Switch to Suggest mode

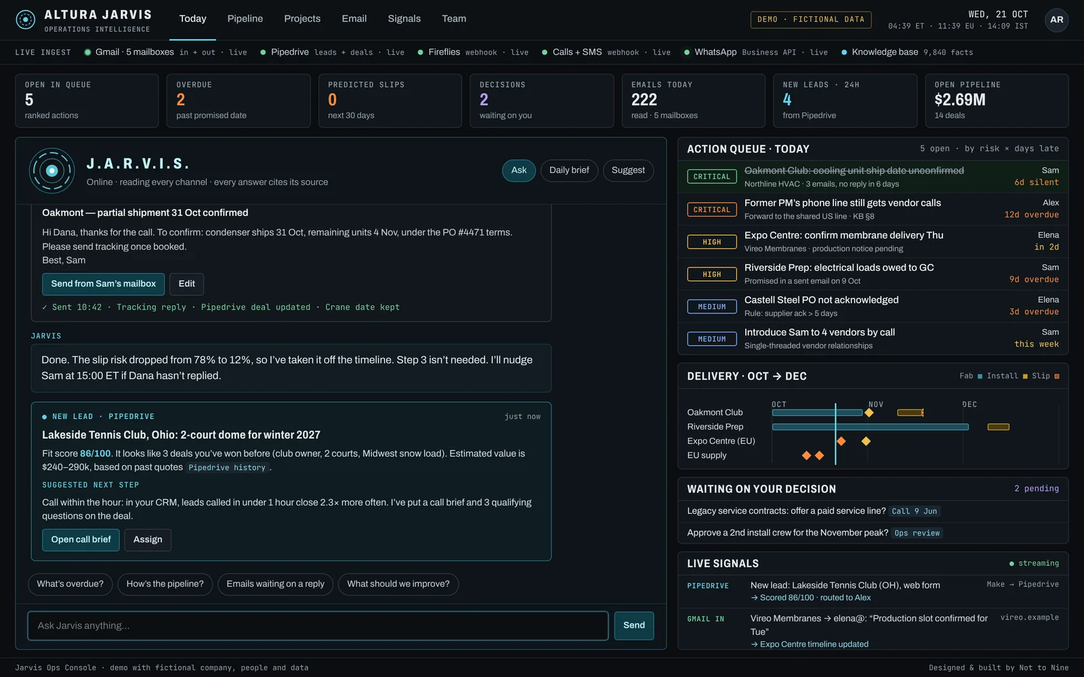coord(628,171)
